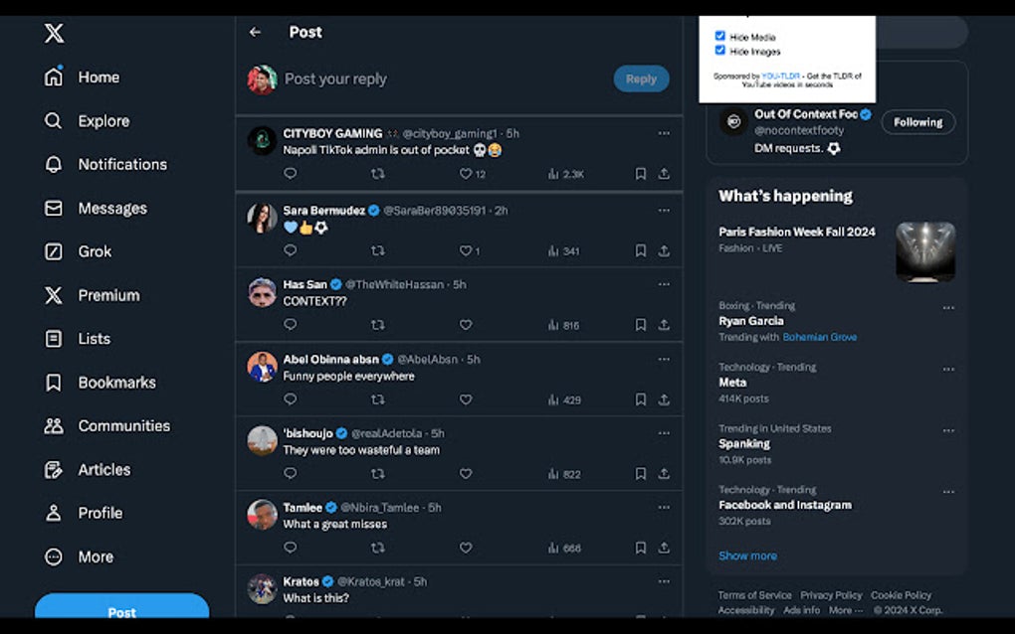The image size is (1015, 634).
Task: Expand more options on the Spanking trend
Action: pyautogui.click(x=947, y=429)
